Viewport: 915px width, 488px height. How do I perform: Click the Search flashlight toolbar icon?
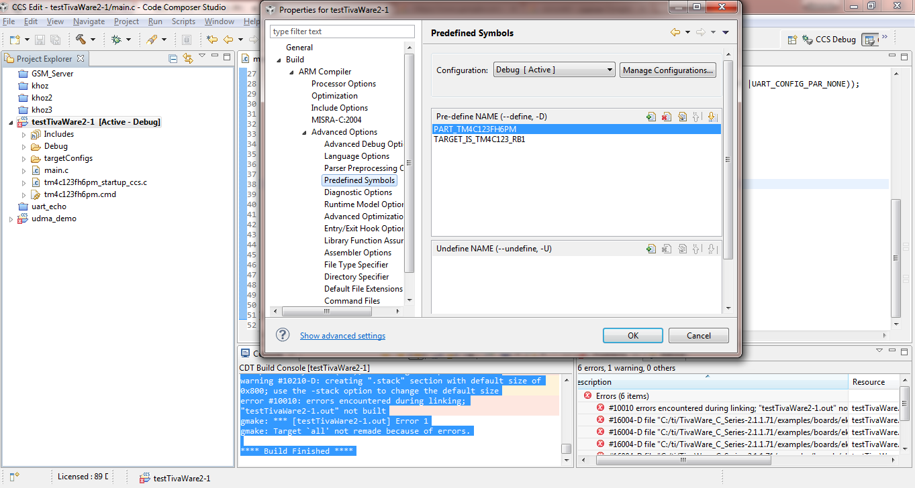(x=152, y=40)
